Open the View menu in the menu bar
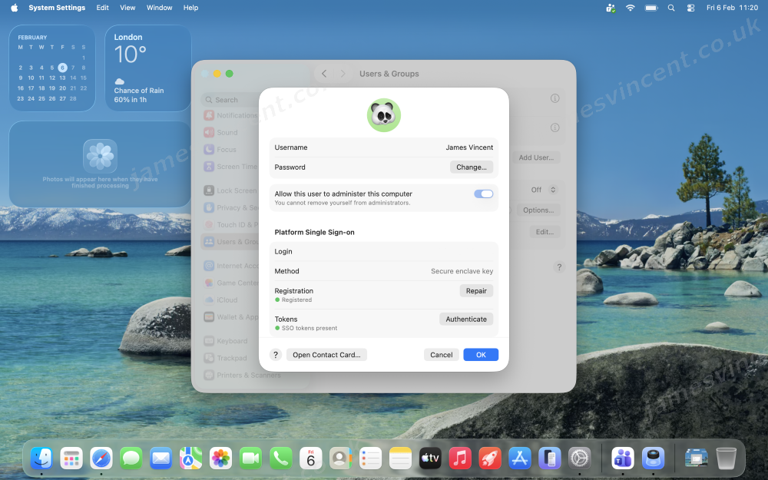Image resolution: width=768 pixels, height=480 pixels. 127,8
